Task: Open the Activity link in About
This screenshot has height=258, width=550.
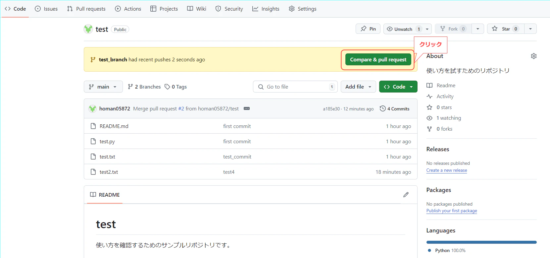Action: point(440,96)
